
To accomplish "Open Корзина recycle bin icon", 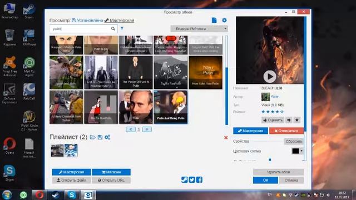I will point(9,38).
